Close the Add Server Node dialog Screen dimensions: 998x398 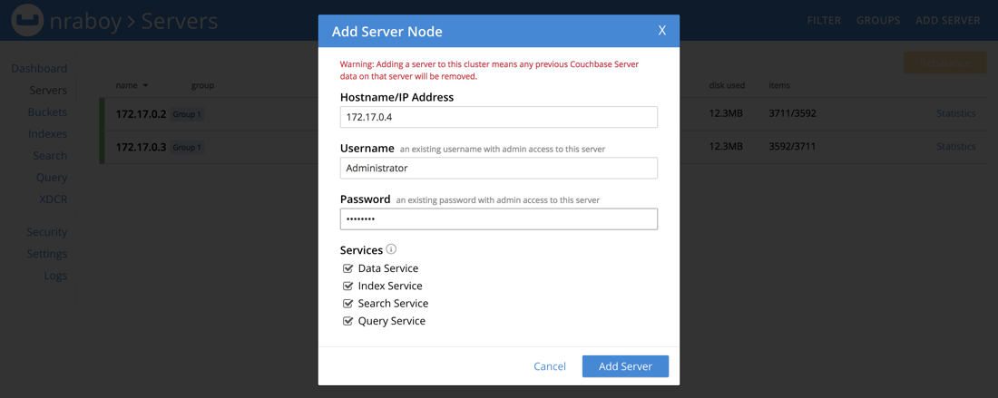point(661,31)
